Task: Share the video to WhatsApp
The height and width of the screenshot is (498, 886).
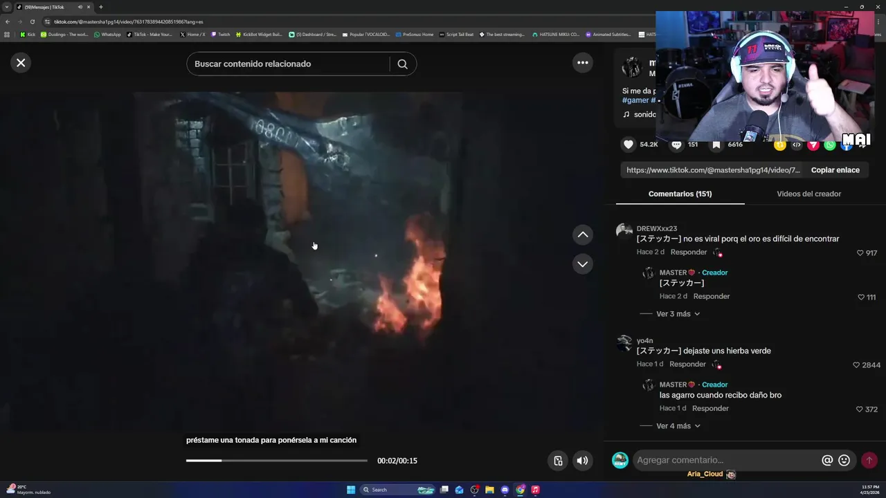Action: pyautogui.click(x=830, y=145)
